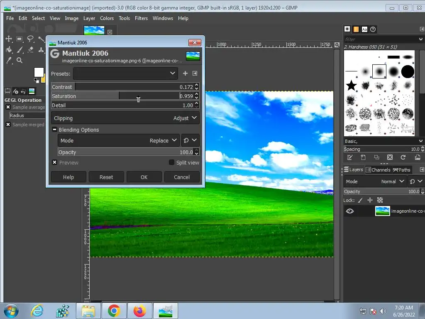This screenshot has height=319, width=425.
Task: Toggle Sample average checkbox
Action: [8, 107]
